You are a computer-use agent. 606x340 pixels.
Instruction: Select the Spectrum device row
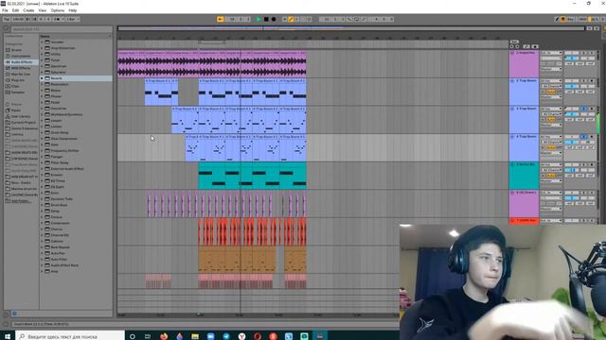pos(76,66)
